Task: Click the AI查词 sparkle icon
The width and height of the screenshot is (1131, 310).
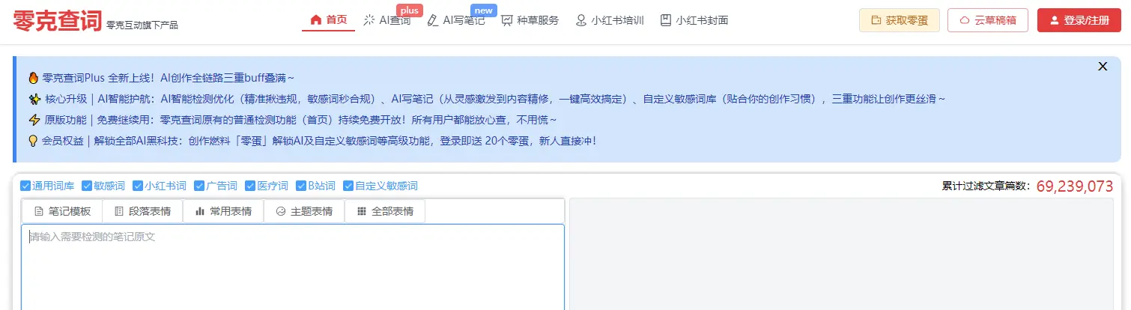Action: point(369,20)
